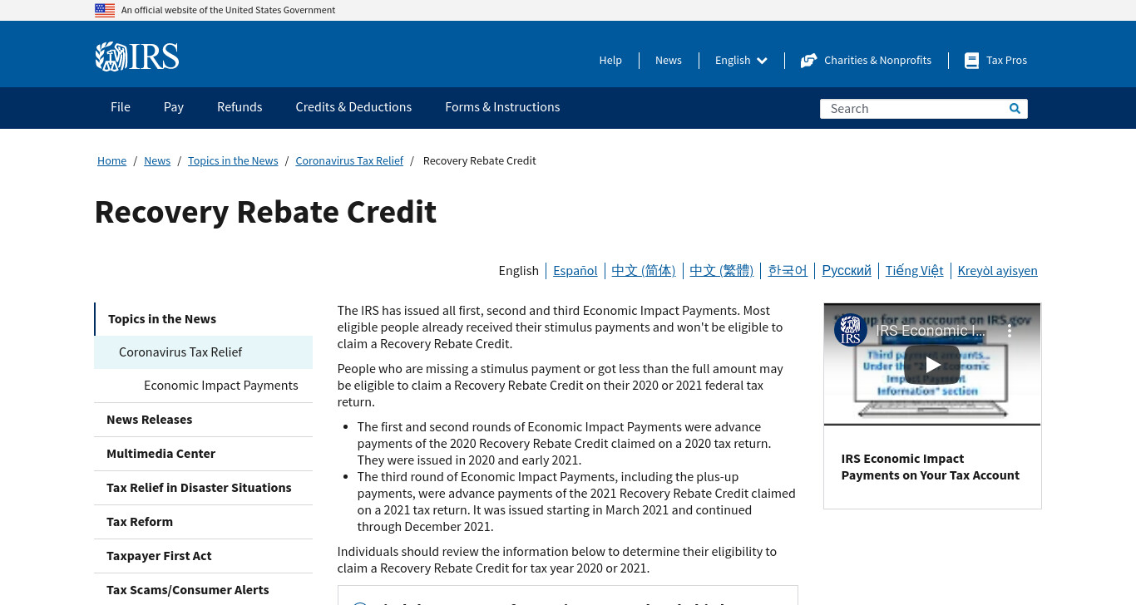Switch page language to Tiếng Việt
Viewport: 1136px width, 605px height.
tap(915, 271)
